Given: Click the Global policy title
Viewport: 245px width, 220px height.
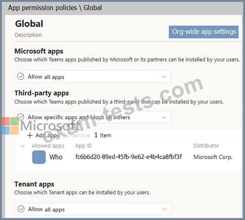Looking at the screenshot, I should tap(29, 24).
